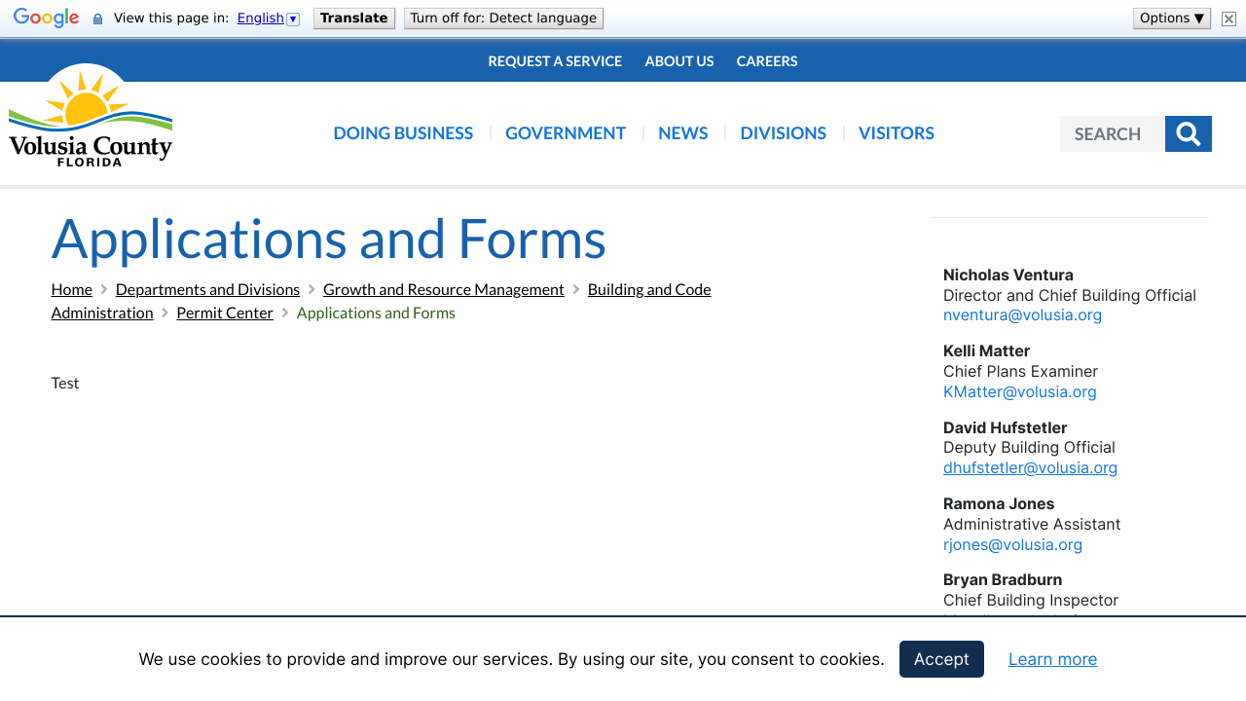Select the Divisions navigation item
This screenshot has width=1246, height=701.
(x=783, y=133)
